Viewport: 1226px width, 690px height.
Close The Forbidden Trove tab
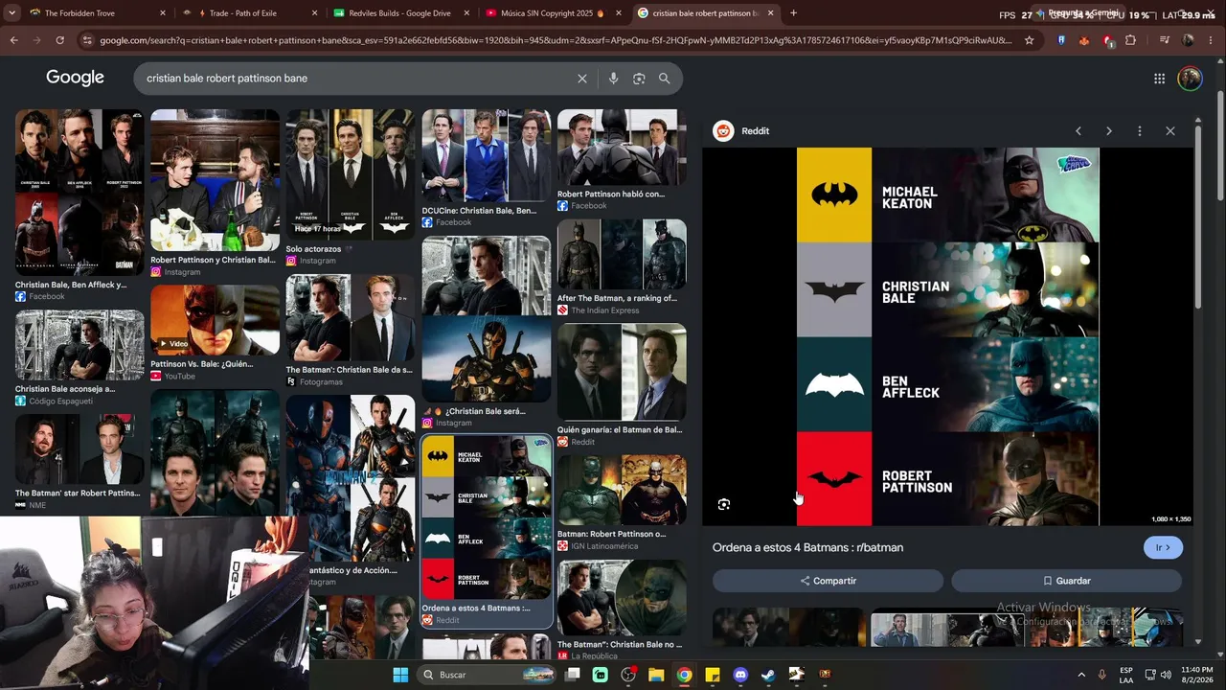pyautogui.click(x=162, y=13)
